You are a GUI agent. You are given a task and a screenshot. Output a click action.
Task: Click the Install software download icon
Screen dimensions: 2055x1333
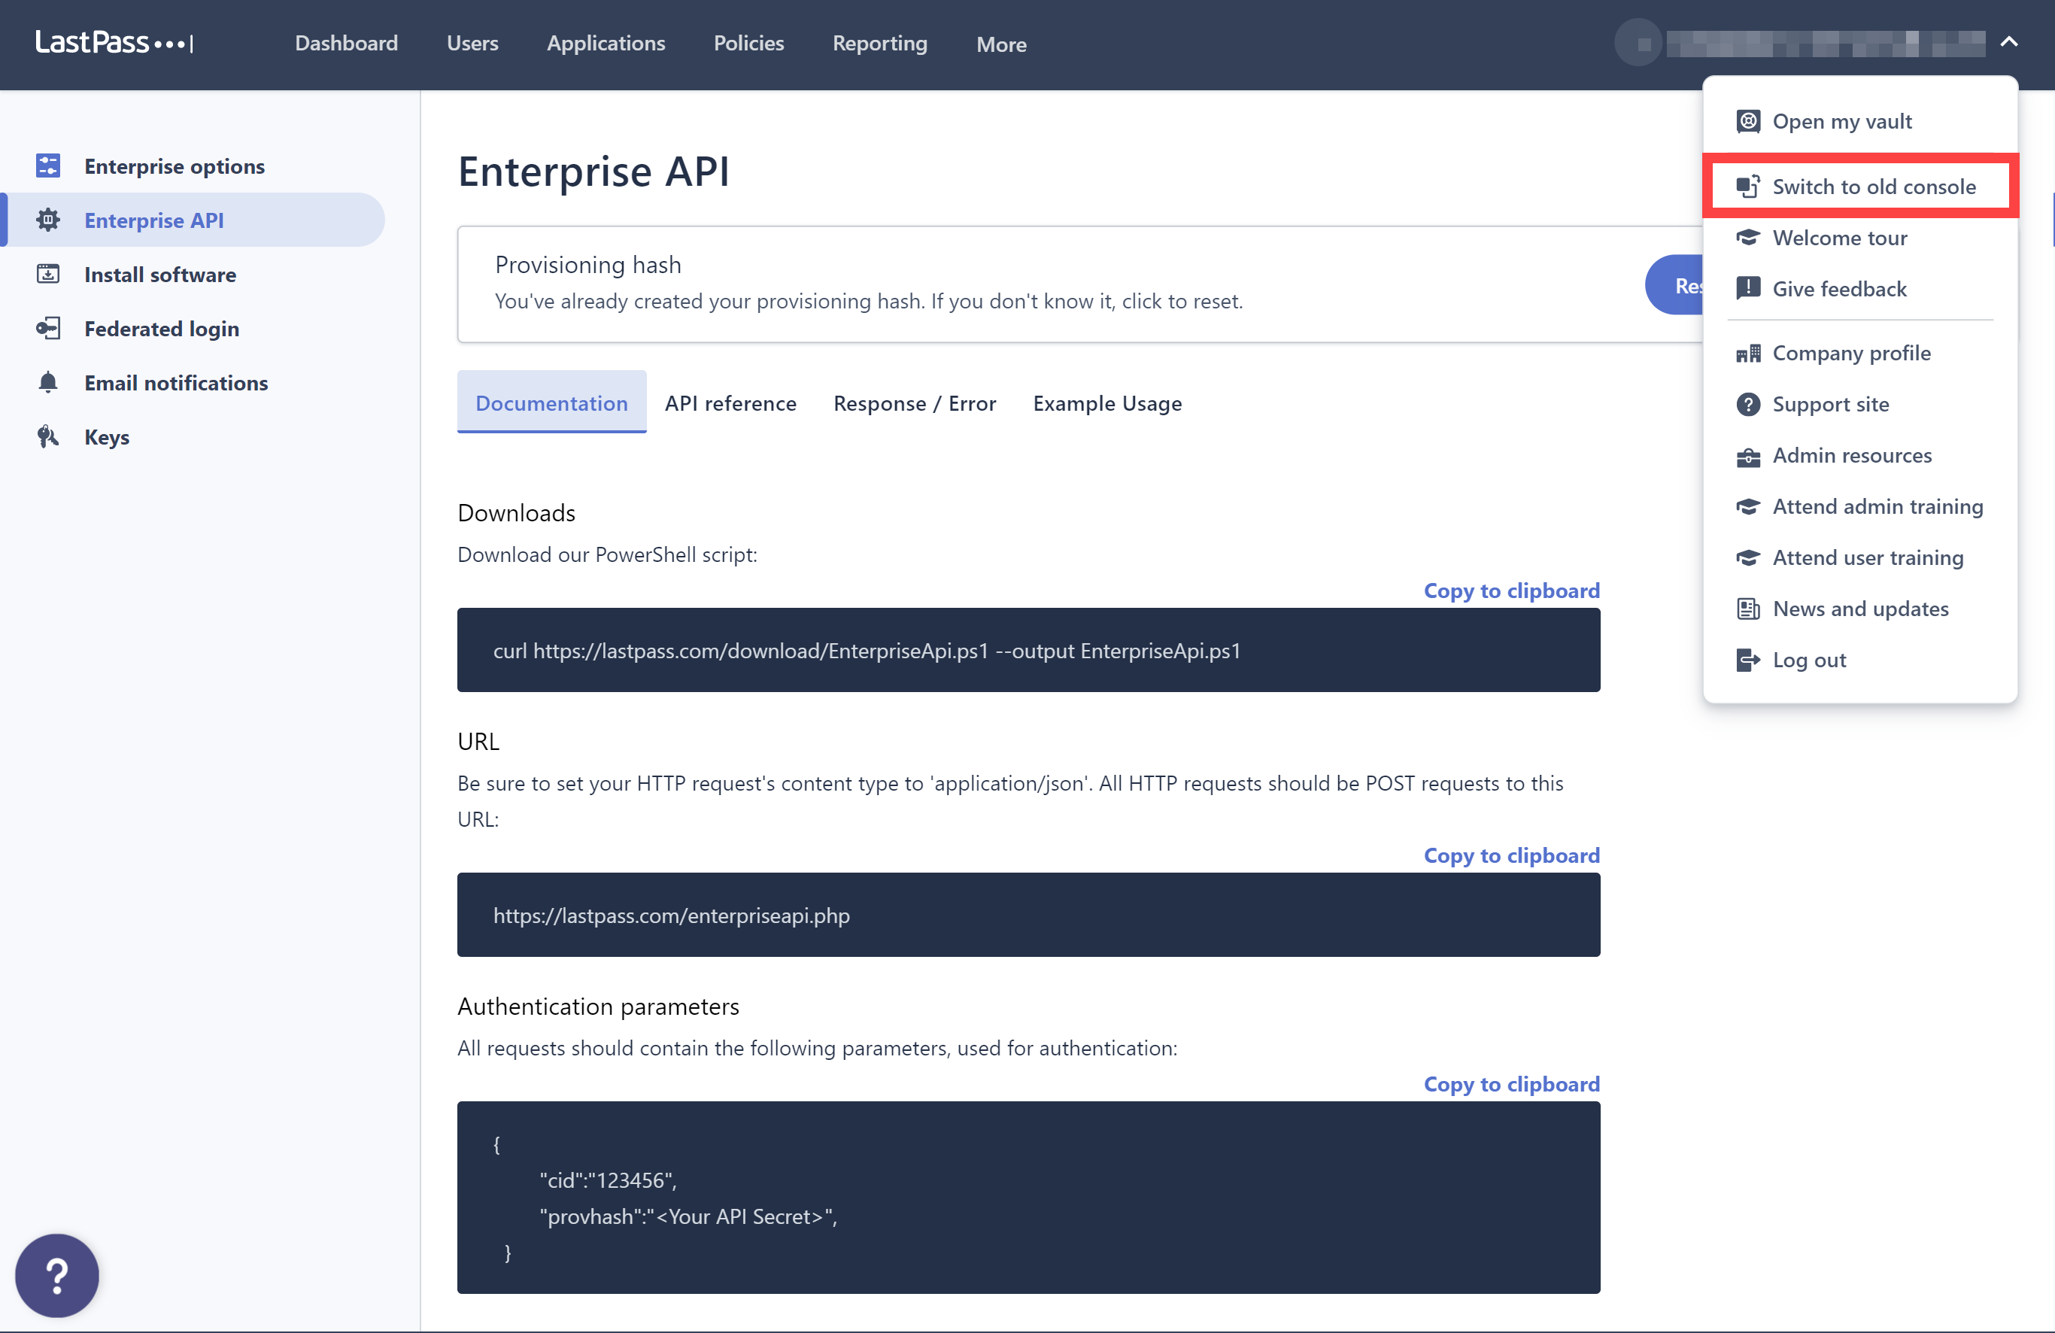pos(48,274)
